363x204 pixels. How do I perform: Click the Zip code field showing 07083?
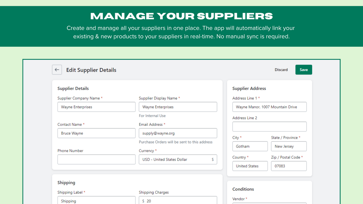tap(288, 166)
